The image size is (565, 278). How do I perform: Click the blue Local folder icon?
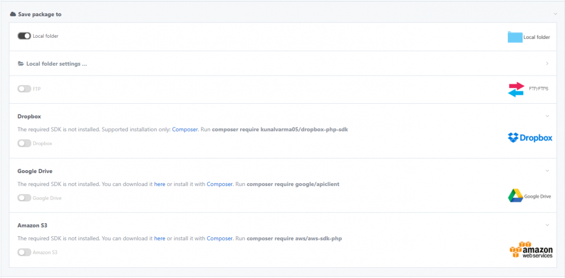515,37
